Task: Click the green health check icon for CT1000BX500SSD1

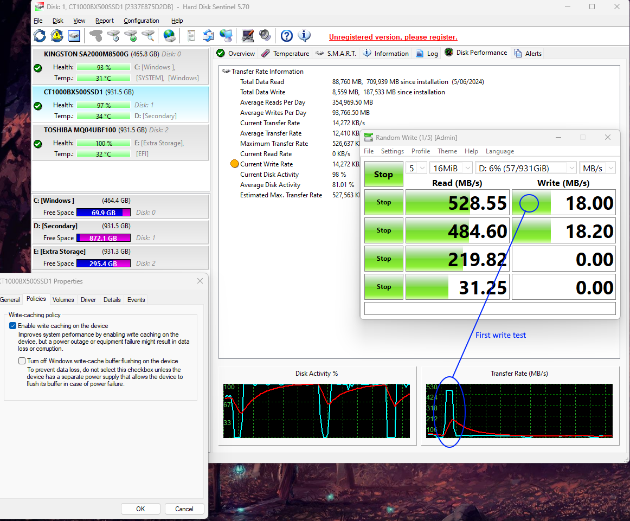Action: pos(38,106)
